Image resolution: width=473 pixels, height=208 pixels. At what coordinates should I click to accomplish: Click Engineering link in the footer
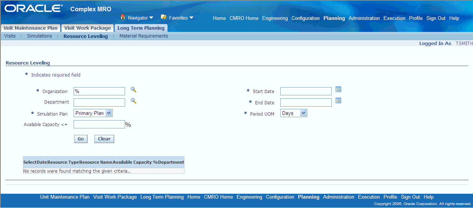pos(249,197)
